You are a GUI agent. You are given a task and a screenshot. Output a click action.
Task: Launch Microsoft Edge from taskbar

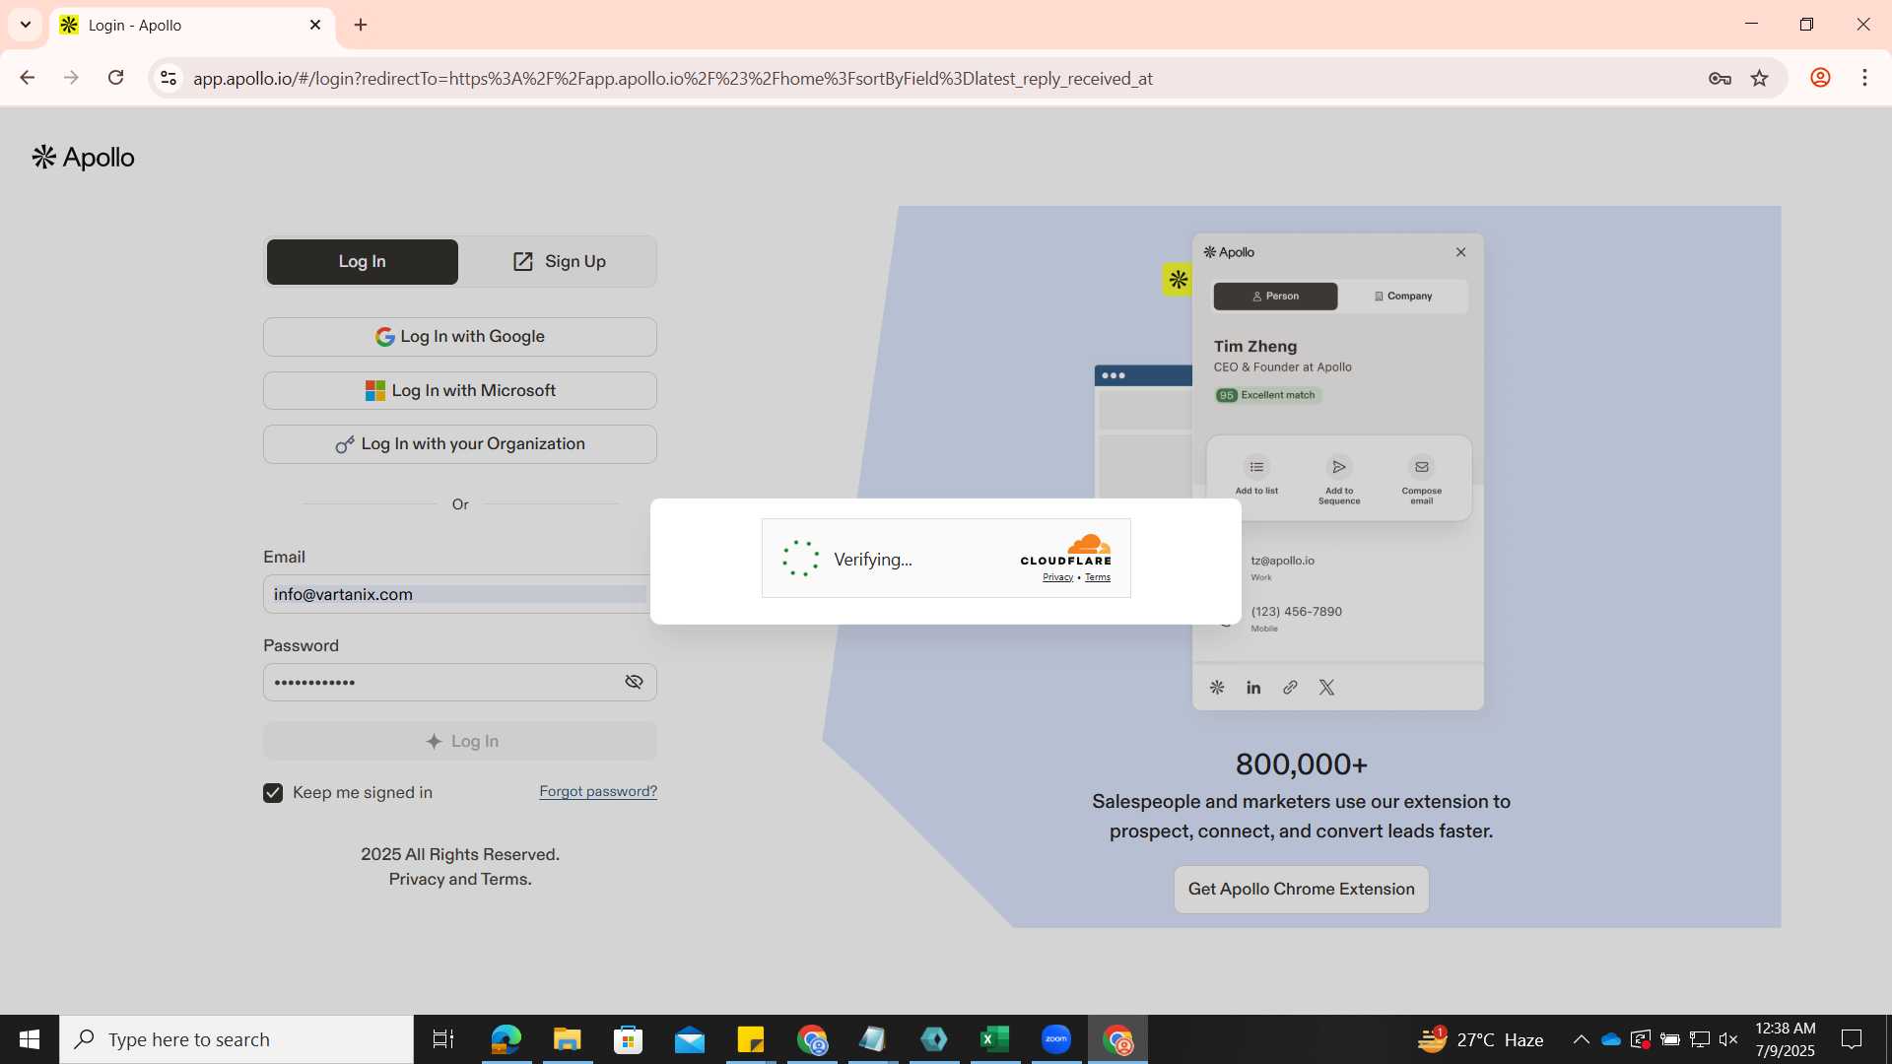coord(506,1039)
